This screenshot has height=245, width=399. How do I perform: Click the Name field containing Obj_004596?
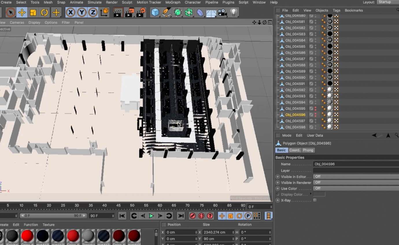coord(356,164)
